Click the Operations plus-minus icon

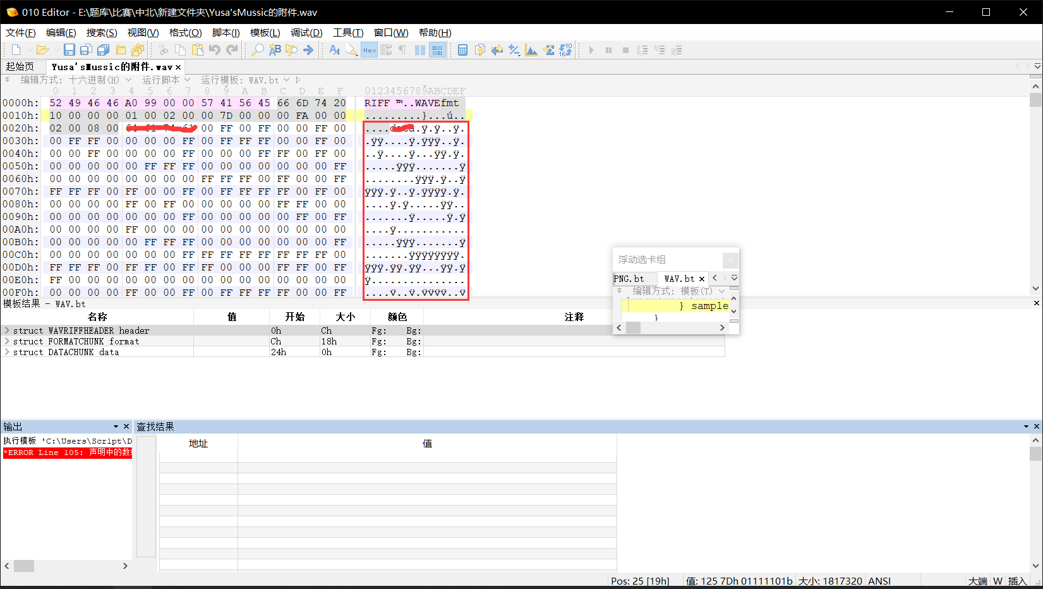coord(514,50)
